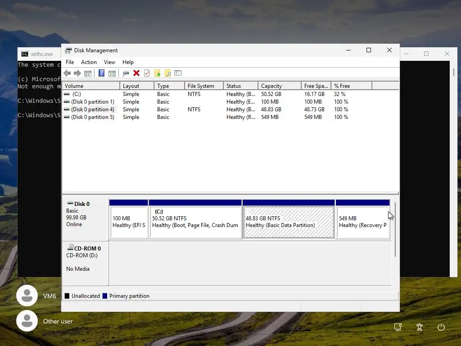461x346 pixels.
Task: Click the Disk 0 Basic 99.98 GB label
Action: [x=85, y=218]
